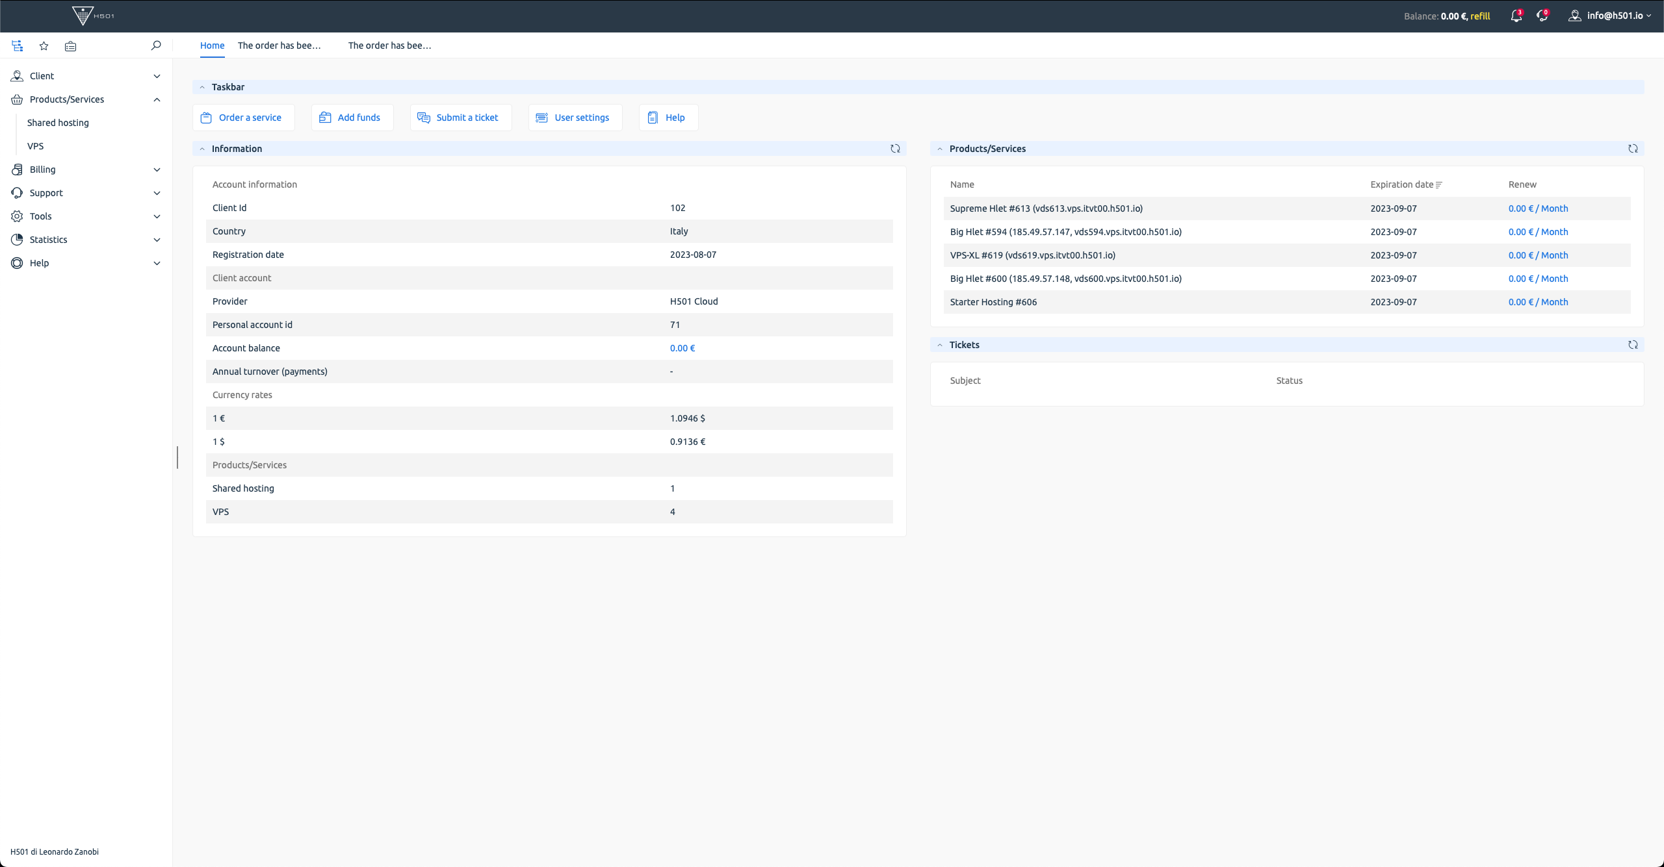Click the yellow refill link

[x=1480, y=16]
